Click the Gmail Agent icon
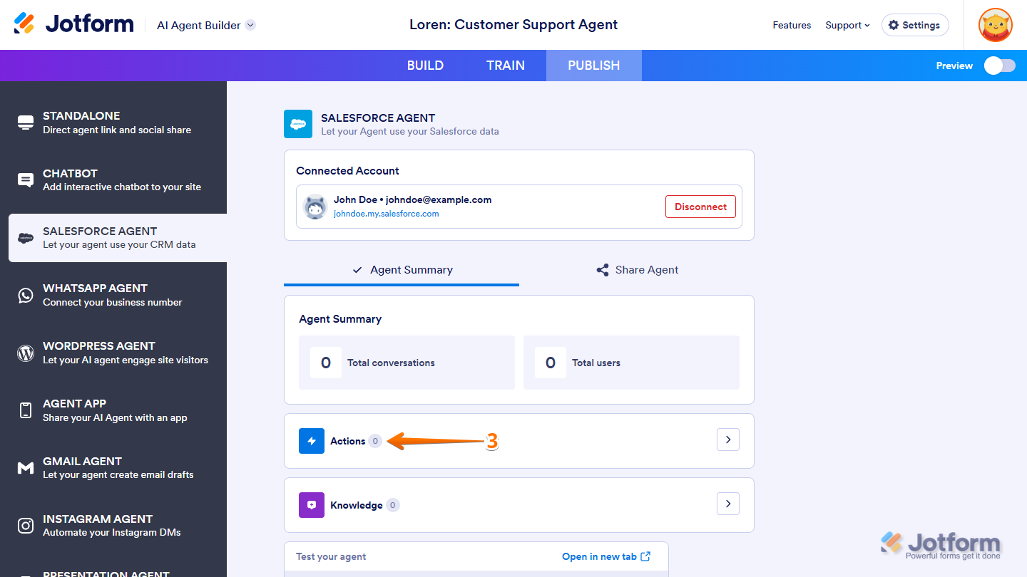 pyautogui.click(x=25, y=467)
